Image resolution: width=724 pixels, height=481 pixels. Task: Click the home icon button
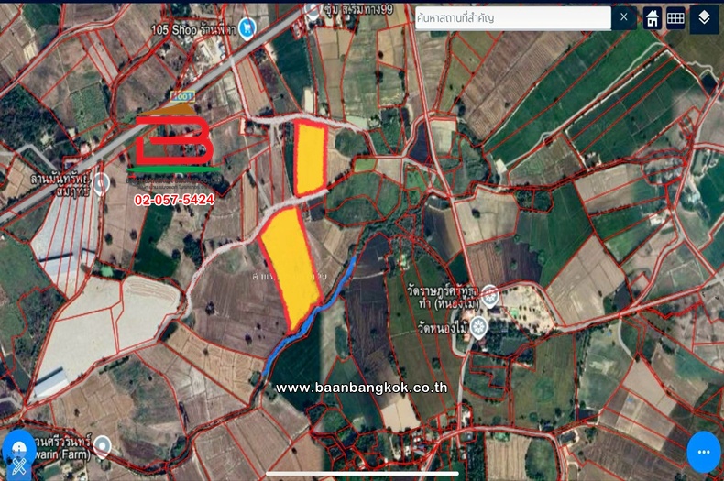coord(653,18)
